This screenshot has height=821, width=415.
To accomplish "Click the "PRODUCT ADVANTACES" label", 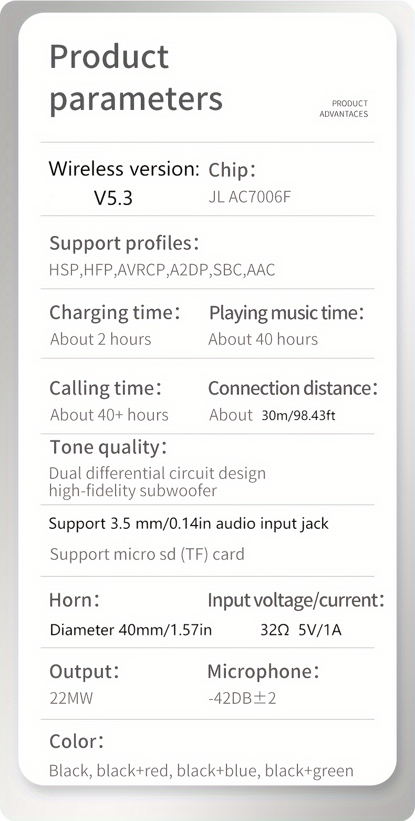I will click(344, 109).
